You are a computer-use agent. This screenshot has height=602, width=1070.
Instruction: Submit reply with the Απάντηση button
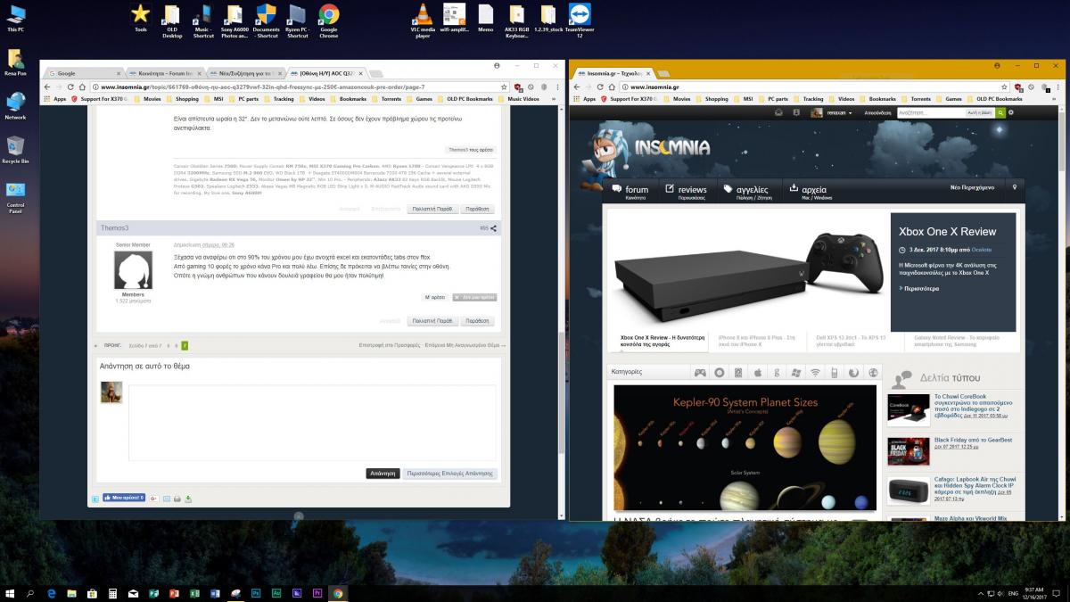coord(383,474)
